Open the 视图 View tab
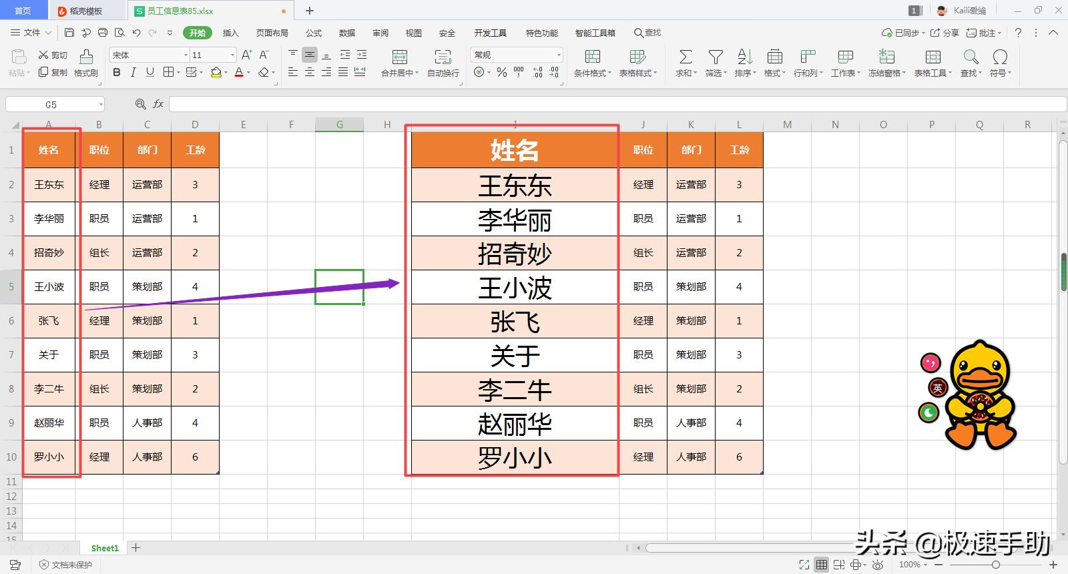This screenshot has width=1068, height=574. point(414,33)
